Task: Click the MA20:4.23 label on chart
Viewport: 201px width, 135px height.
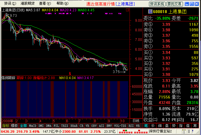Action: click(x=68, y=10)
